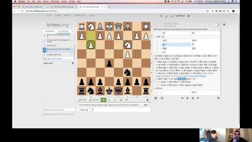Viewport: 252px width, 142px height.
Task: Go to the lichess.org home logo
Action: (x=57, y=25)
